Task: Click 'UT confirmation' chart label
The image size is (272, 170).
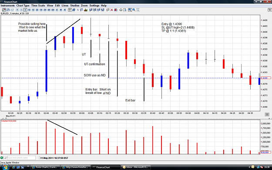Action: tap(94, 64)
